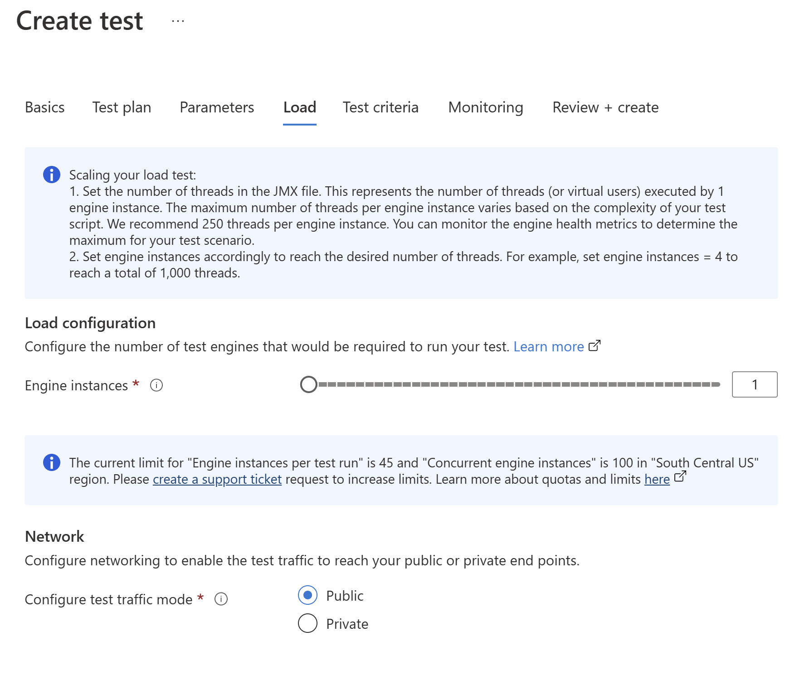Click the blue info icon in Scaling banner
805x685 pixels.
coord(52,175)
